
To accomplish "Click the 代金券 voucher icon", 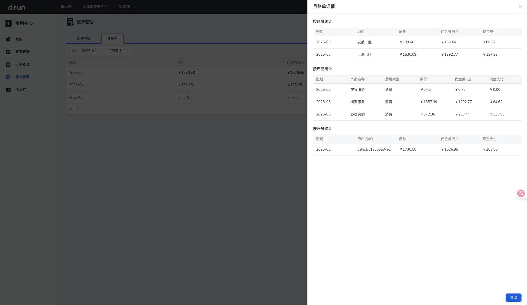I will [x=8, y=90].
